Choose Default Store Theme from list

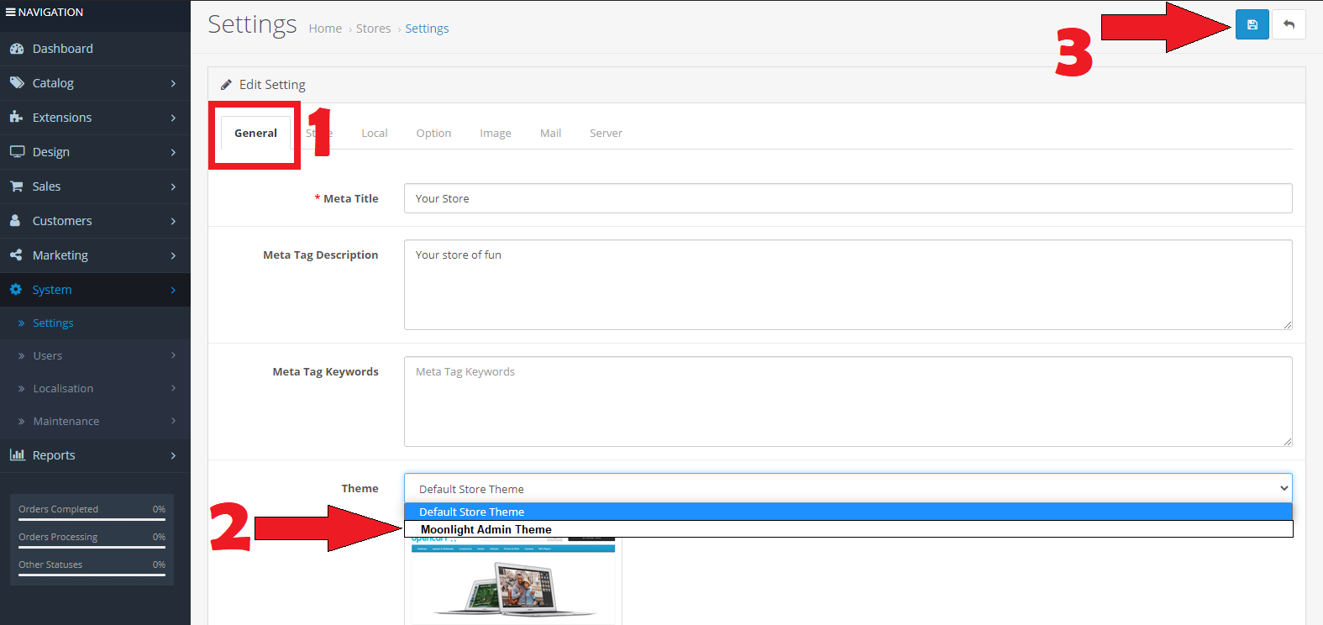(472, 512)
